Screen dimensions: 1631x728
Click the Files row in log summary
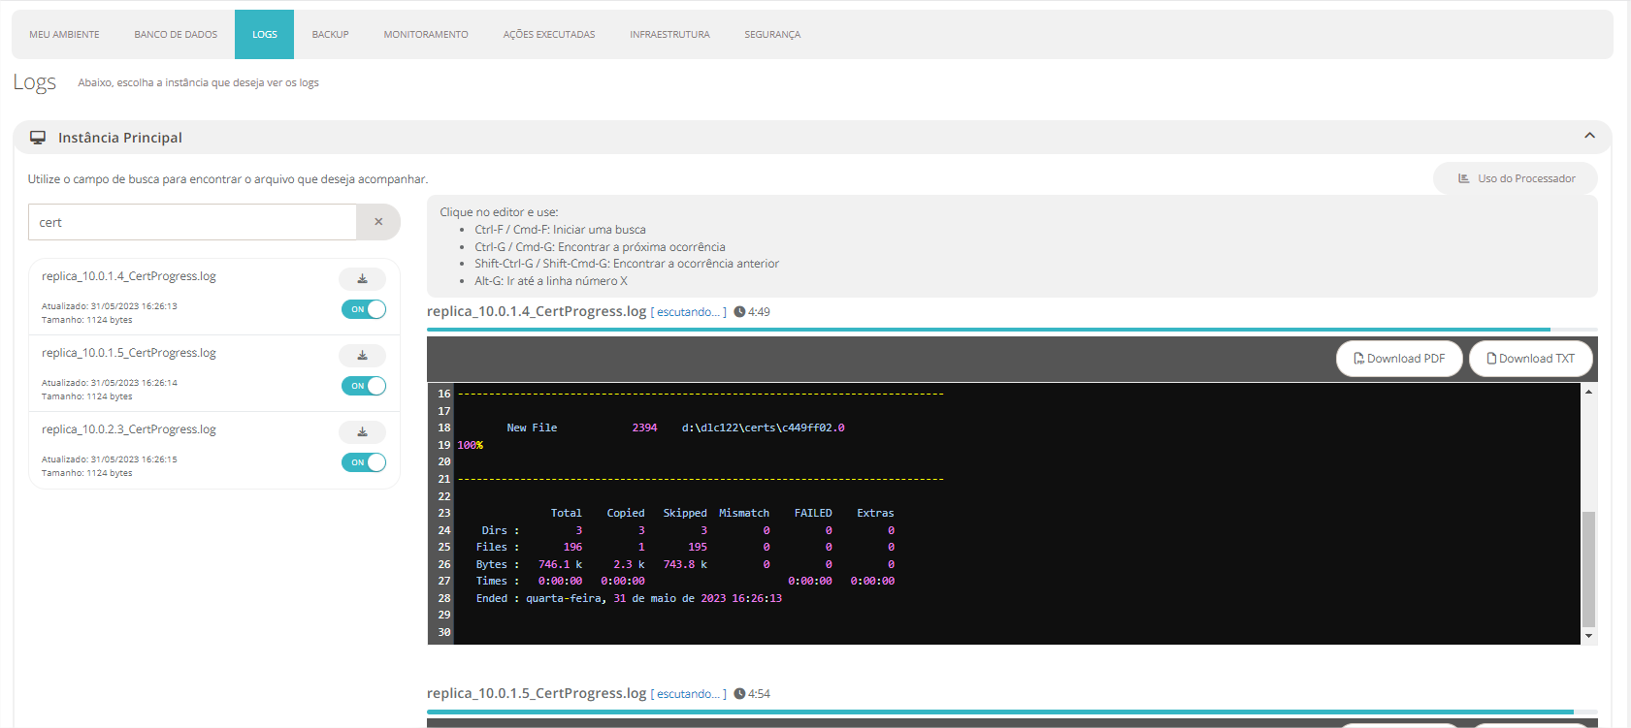tap(685, 548)
